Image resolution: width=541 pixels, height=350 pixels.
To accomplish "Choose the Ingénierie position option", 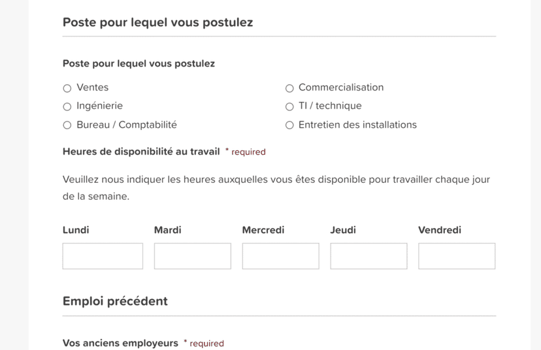I will click(x=67, y=106).
